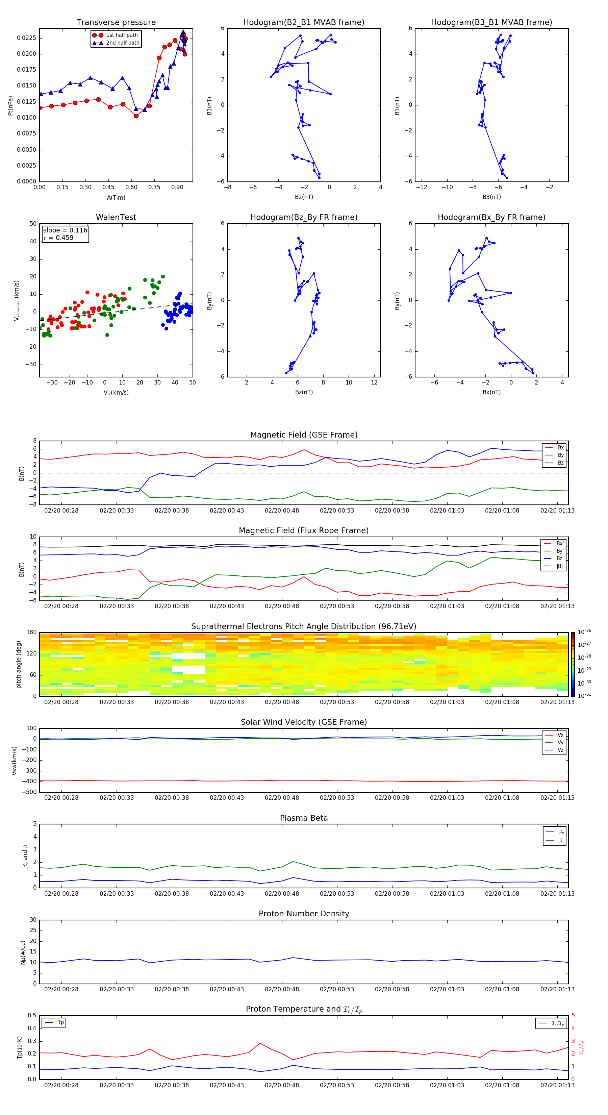
Task: Click the 'Te/Tp' legend entry in temperature panel
Action: tap(551, 1023)
